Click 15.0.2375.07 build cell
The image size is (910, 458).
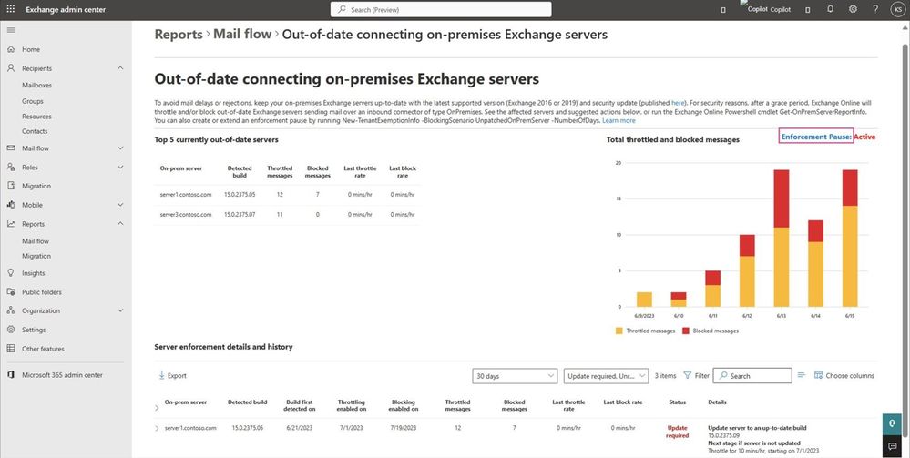[x=240, y=214]
